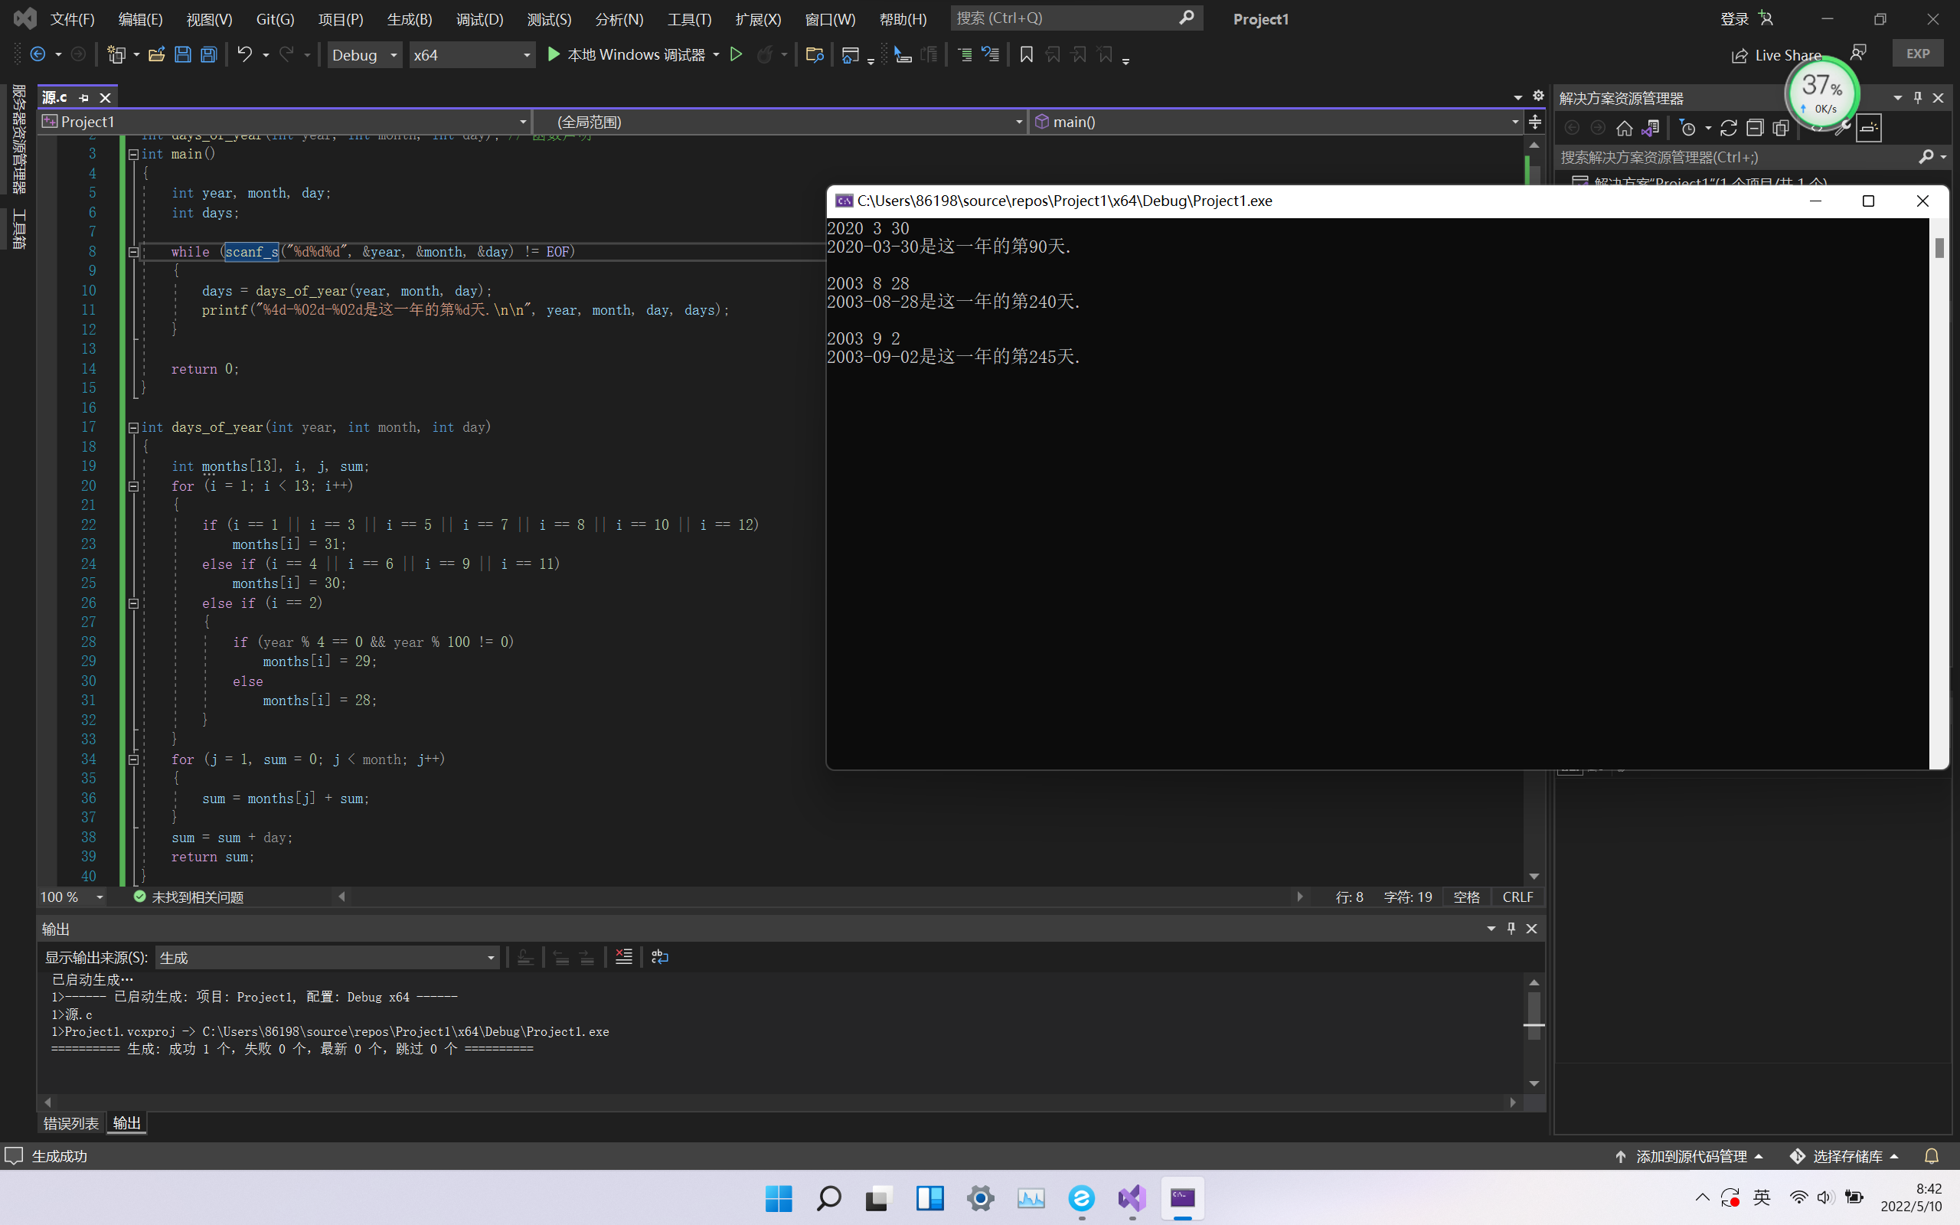Collapse the days_of_year function outline
The width and height of the screenshot is (1960, 1225).
(x=134, y=427)
